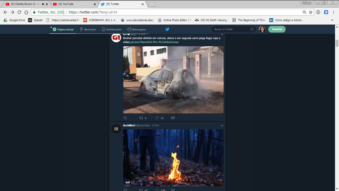This screenshot has height=191, width=339.
Task: Go to Página Inicial
Action: (x=63, y=29)
